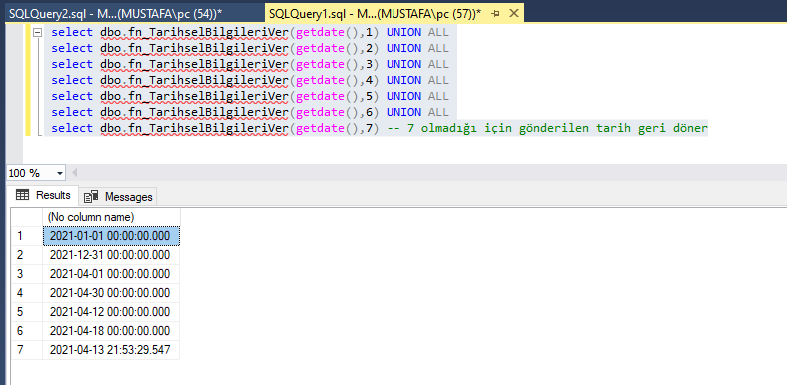
Task: Select the SQLQuery1.sql tab
Action: tap(375, 13)
